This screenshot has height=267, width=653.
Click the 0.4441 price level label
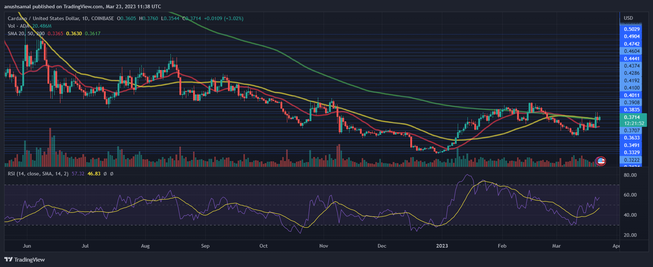tap(632, 59)
